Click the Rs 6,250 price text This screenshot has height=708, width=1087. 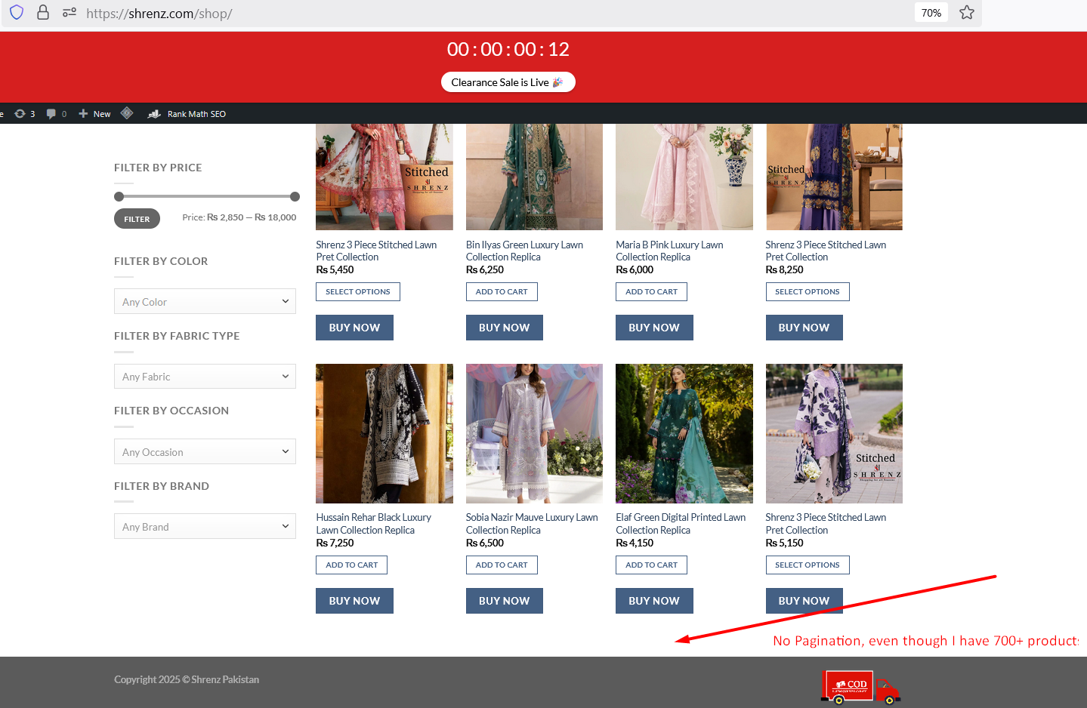[485, 269]
